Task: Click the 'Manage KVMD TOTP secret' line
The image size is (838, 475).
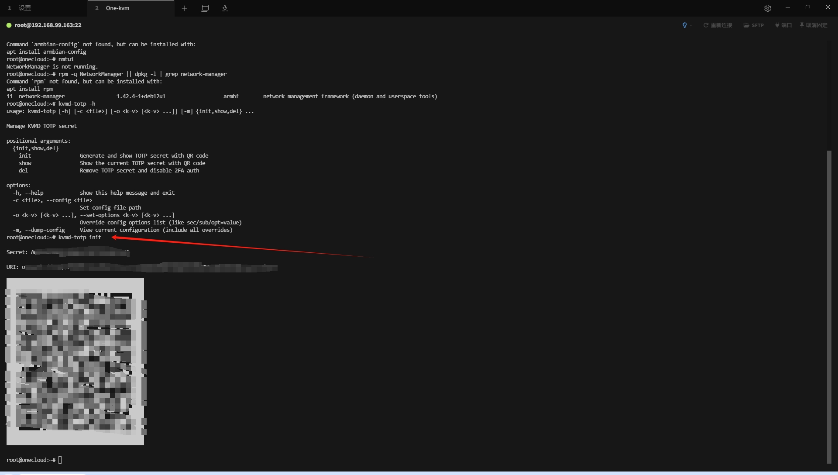Action: tap(41, 126)
